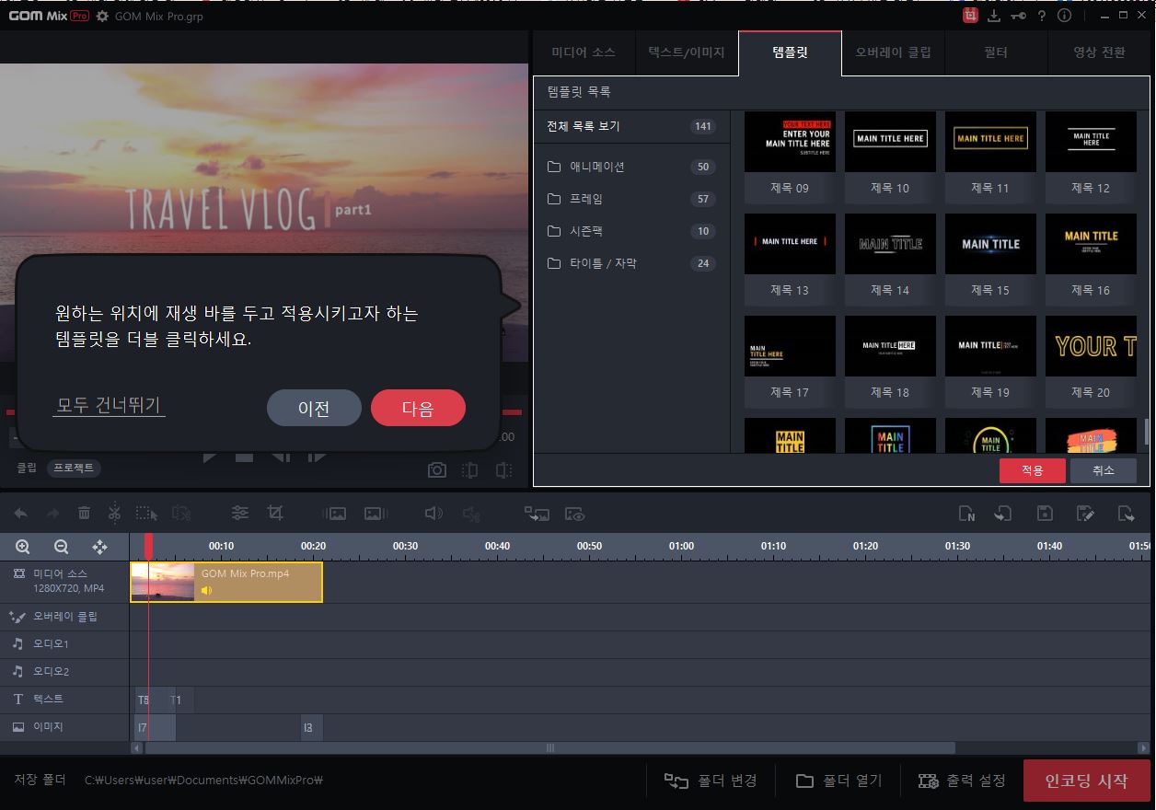The width and height of the screenshot is (1156, 810).
Task: Switch to the 텍스트/이미지 tab
Action: click(687, 52)
